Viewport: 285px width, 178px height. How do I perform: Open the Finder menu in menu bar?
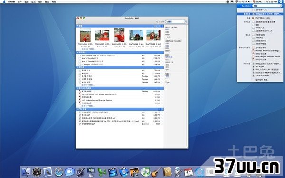click(11, 2)
